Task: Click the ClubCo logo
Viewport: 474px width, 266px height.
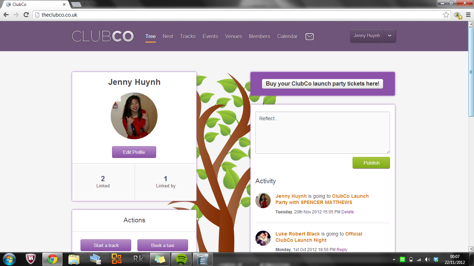Action: 103,36
